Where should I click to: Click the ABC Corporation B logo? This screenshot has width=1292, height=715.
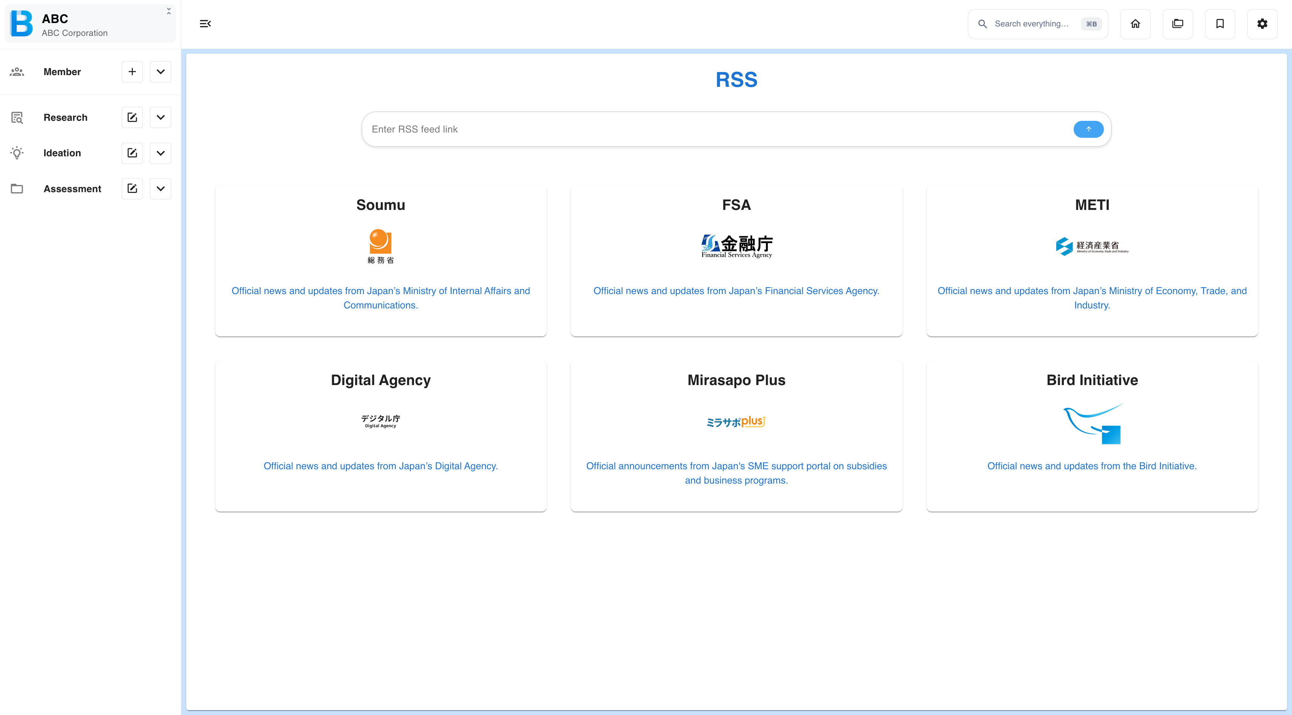coord(22,23)
